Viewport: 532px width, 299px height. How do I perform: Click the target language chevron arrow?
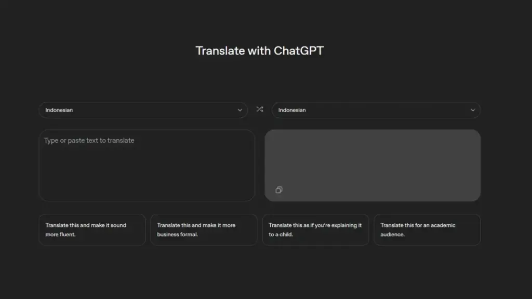472,110
